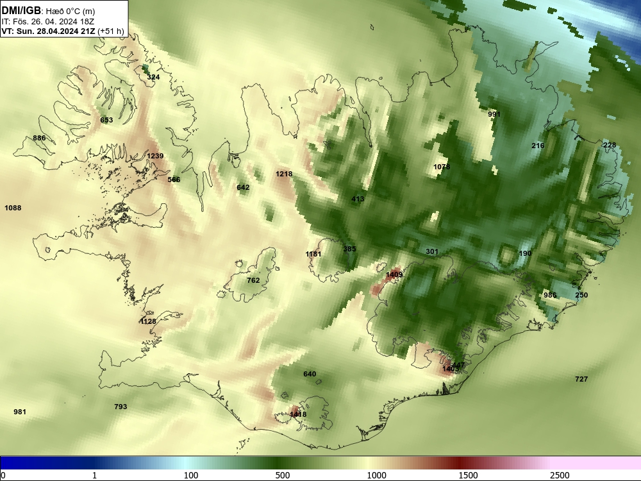The height and width of the screenshot is (481, 641).
Task: Click the IT: Fös. 26. 04. 2024 18Z line
Action: click(x=48, y=22)
